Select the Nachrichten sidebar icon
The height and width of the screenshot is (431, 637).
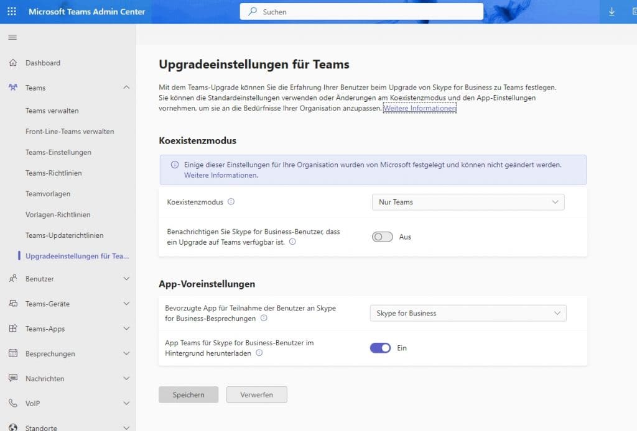[x=12, y=378]
